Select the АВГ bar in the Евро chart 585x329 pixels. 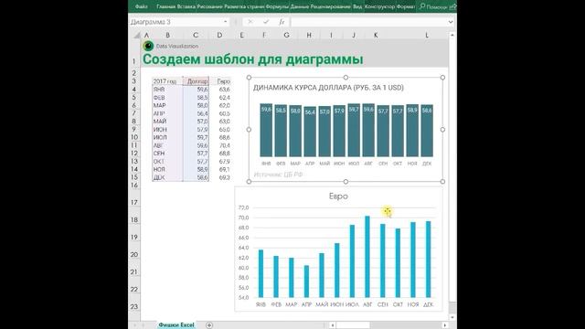(x=367, y=257)
